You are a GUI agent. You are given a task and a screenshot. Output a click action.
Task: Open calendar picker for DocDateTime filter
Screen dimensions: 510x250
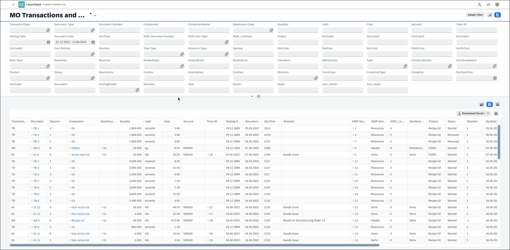pos(495,78)
